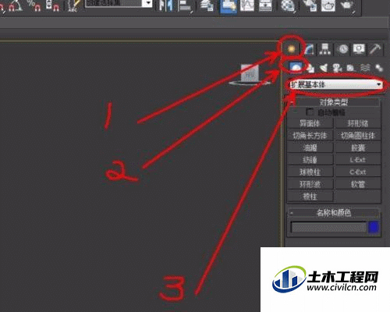
Task: Select the L-Ext object button
Action: click(x=358, y=160)
